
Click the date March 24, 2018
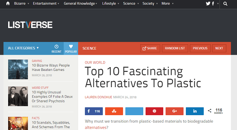coord(125,97)
